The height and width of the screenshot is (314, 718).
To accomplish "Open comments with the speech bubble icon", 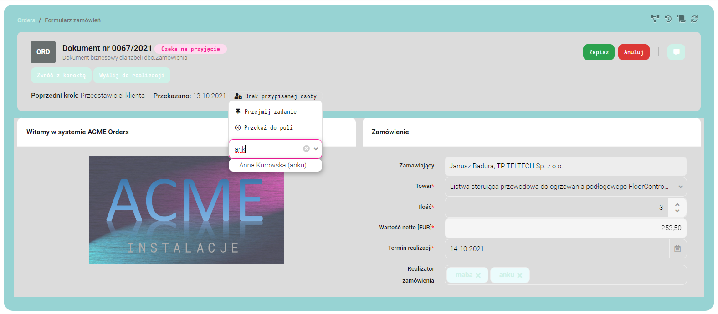I will click(676, 52).
